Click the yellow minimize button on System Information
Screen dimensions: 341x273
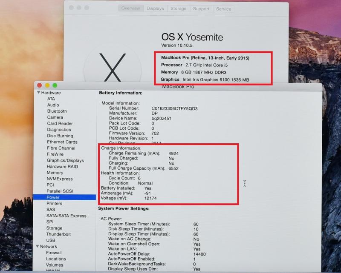(47, 85)
